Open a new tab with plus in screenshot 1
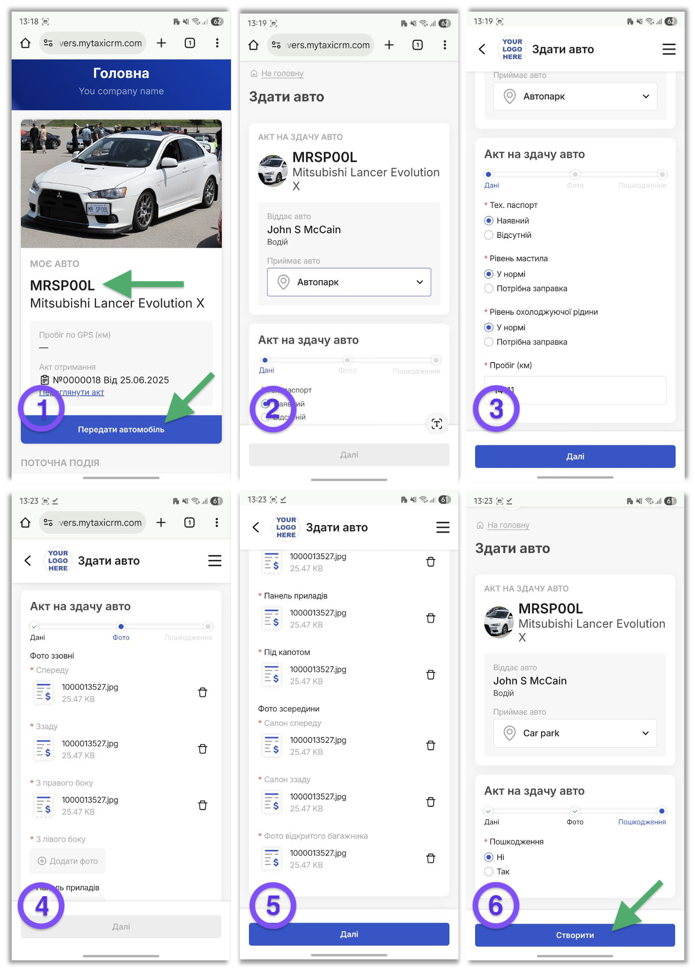 (161, 43)
